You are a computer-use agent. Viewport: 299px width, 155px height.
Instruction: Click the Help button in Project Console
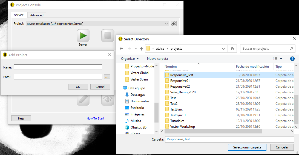(21, 118)
